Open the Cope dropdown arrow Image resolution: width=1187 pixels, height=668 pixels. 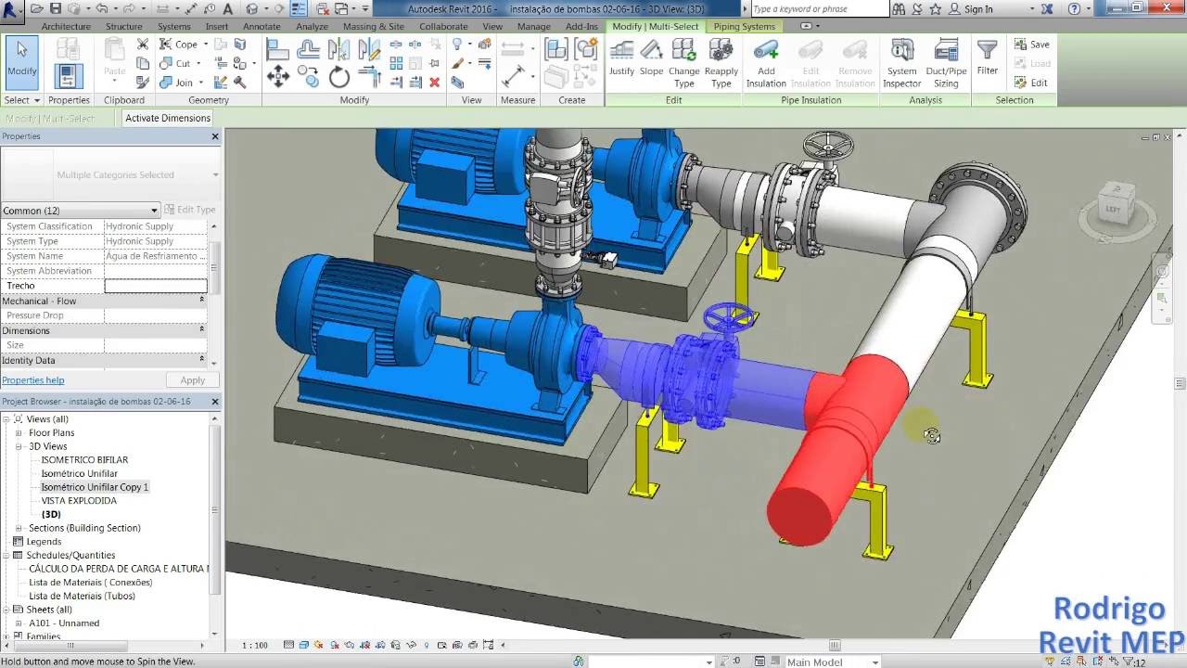[x=205, y=45]
